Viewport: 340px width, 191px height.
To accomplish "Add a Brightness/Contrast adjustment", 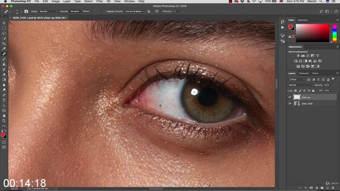I will pyautogui.click(x=298, y=56).
